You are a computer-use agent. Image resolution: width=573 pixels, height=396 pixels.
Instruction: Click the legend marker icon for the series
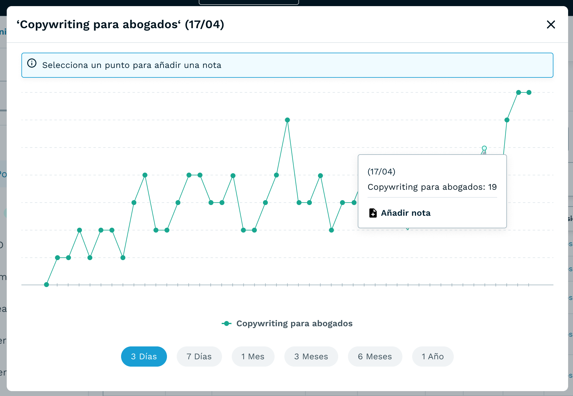[x=227, y=323]
